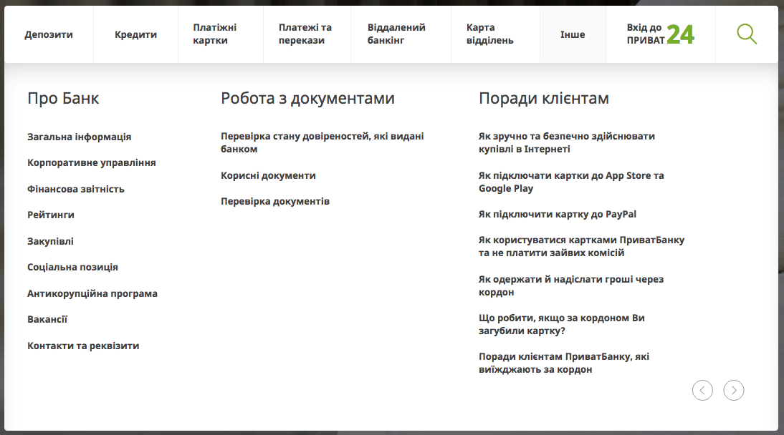View the Рейтинги page
This screenshot has width=784, height=435.
pos(51,215)
